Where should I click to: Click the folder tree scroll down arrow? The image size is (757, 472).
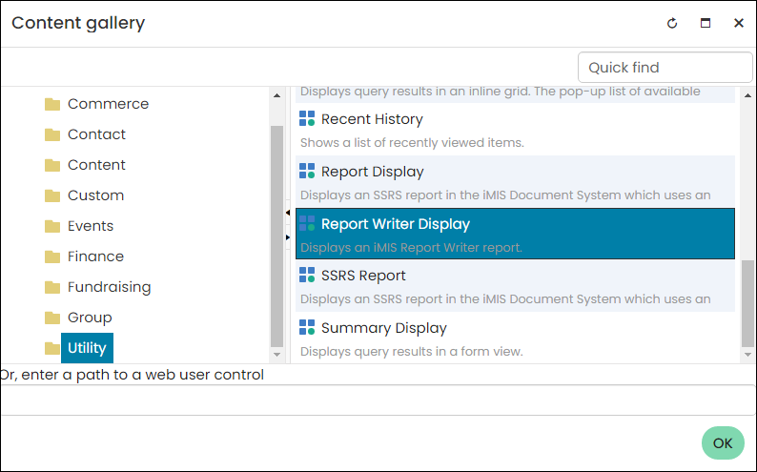point(276,355)
